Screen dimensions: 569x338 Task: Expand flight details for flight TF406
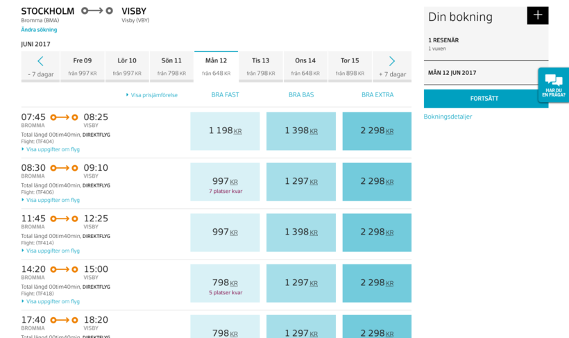click(x=51, y=200)
